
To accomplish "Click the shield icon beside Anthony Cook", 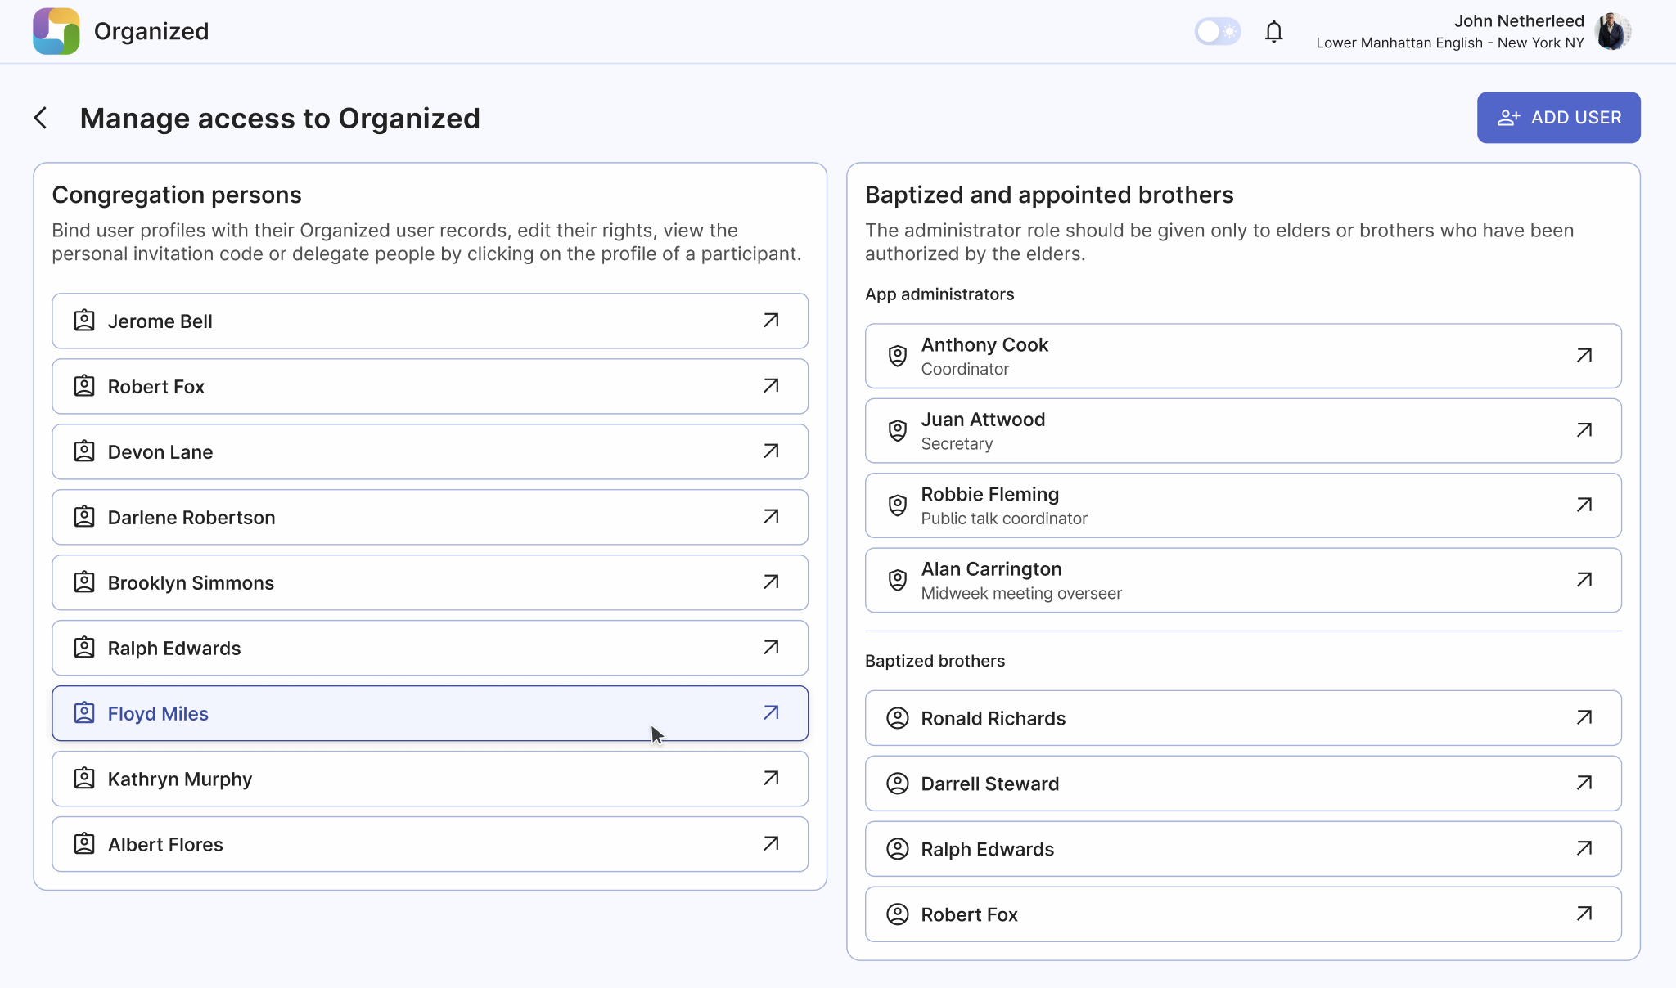I will pyautogui.click(x=898, y=356).
